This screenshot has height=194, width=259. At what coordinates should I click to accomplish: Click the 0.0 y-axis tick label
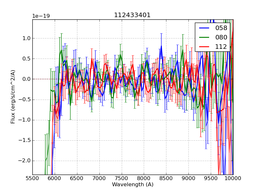pyautogui.click(x=27, y=79)
